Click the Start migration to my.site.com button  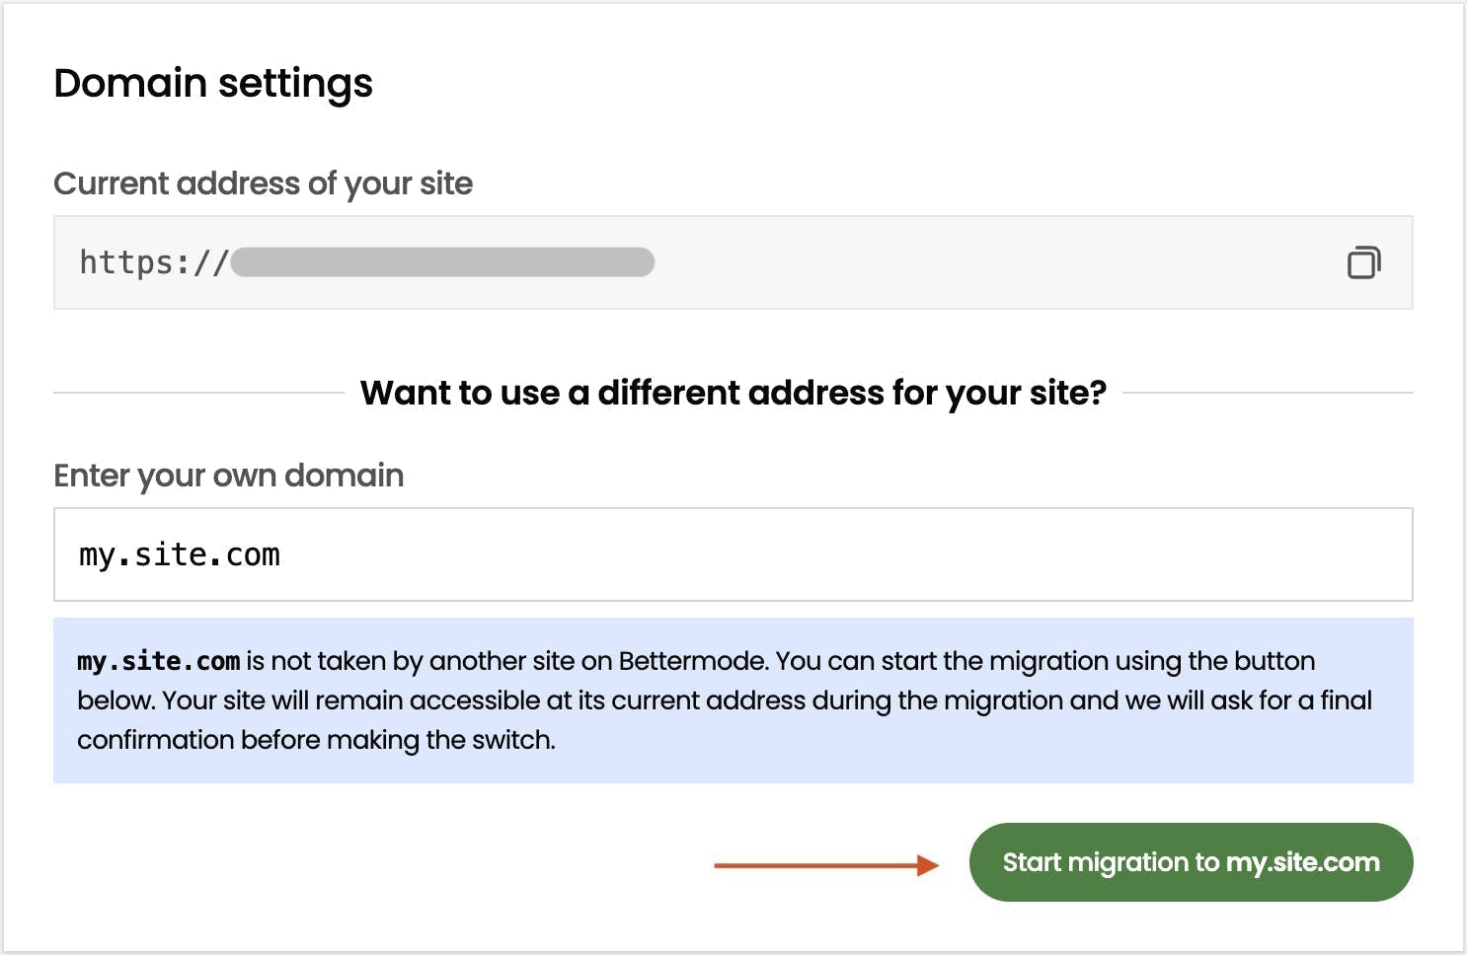[x=1191, y=862]
